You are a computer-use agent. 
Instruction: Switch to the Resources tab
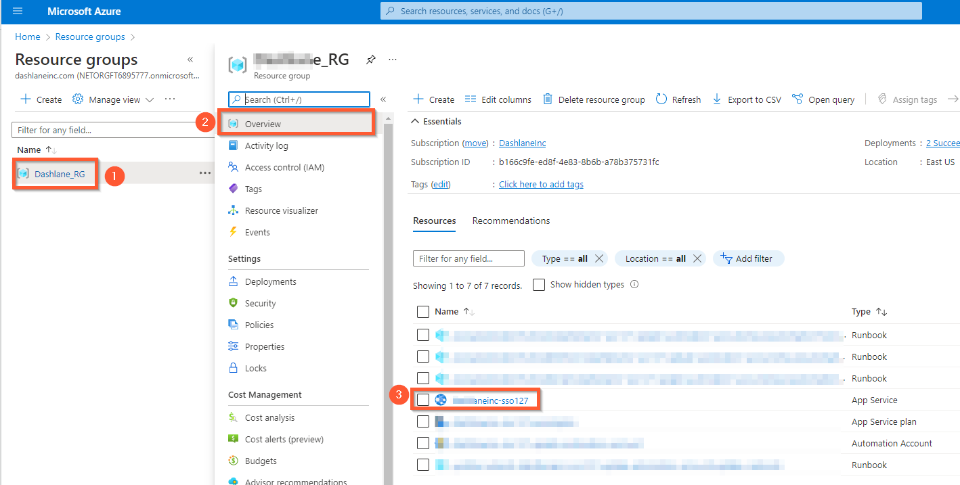pos(434,221)
